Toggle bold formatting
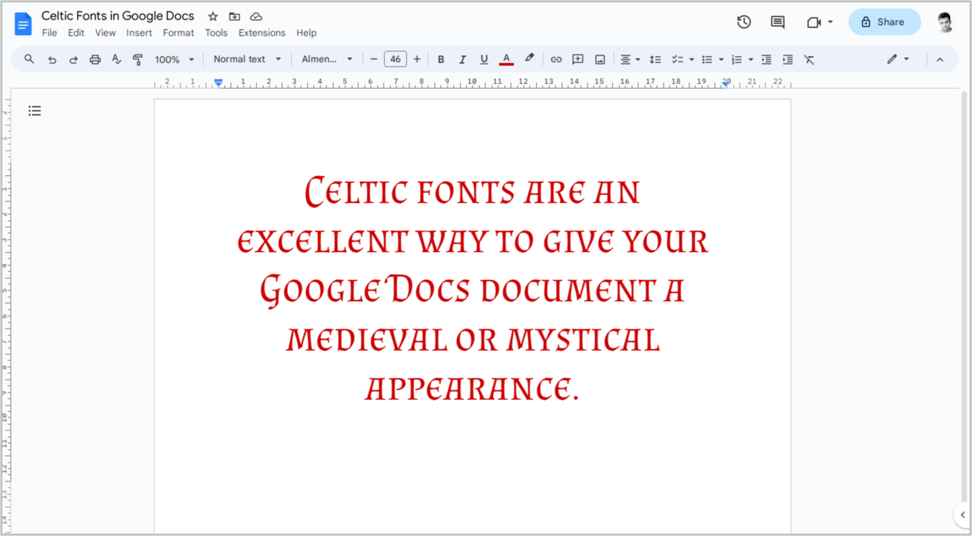The height and width of the screenshot is (536, 972). [x=441, y=59]
